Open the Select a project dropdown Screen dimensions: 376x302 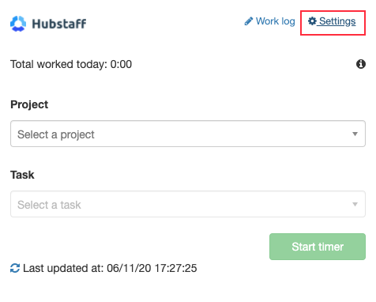[x=188, y=134]
